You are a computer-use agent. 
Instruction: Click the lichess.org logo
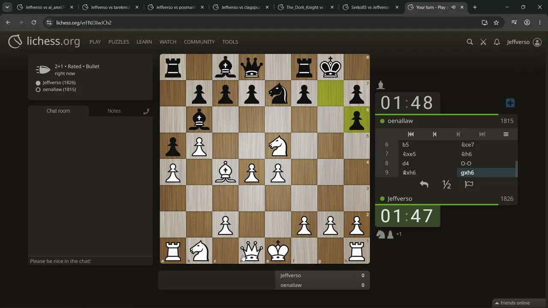point(44,41)
